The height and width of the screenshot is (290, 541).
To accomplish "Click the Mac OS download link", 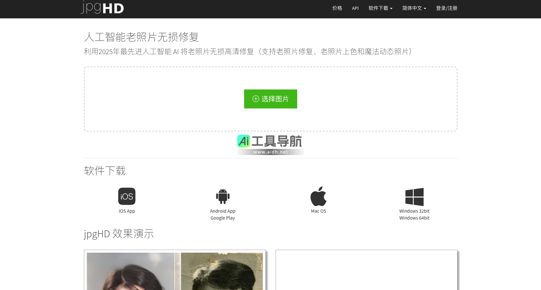I will tap(319, 211).
